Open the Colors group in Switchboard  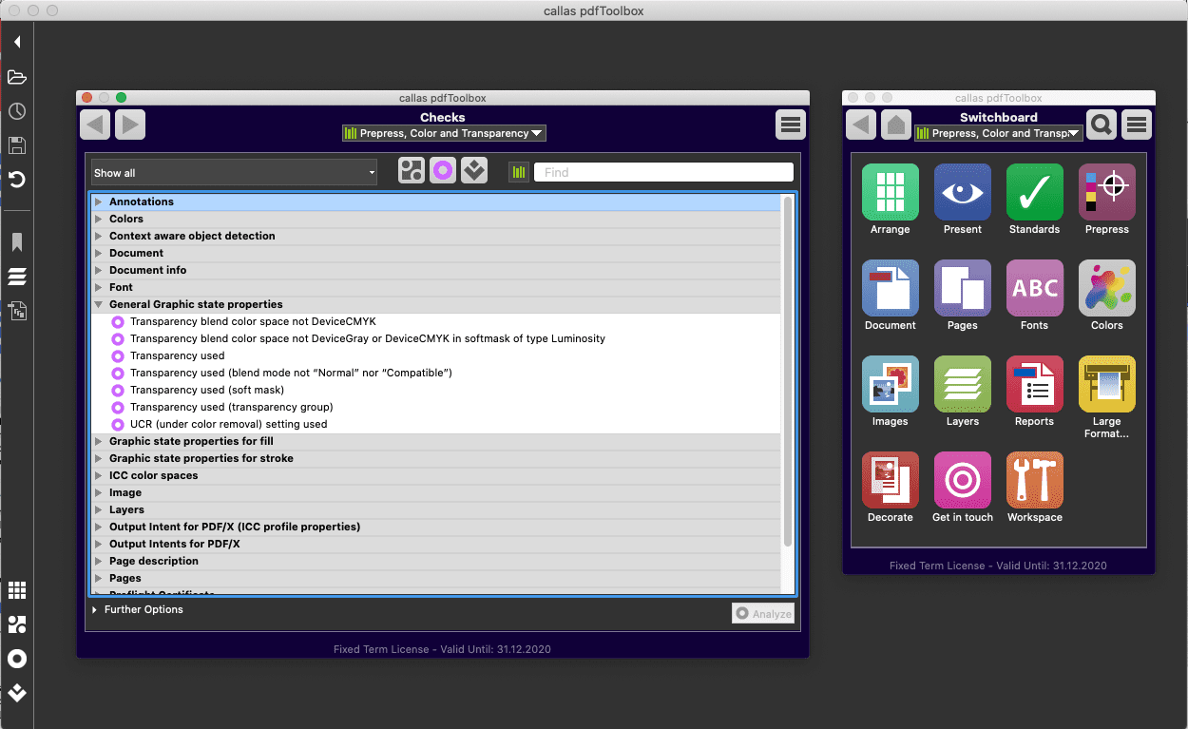tap(1106, 288)
